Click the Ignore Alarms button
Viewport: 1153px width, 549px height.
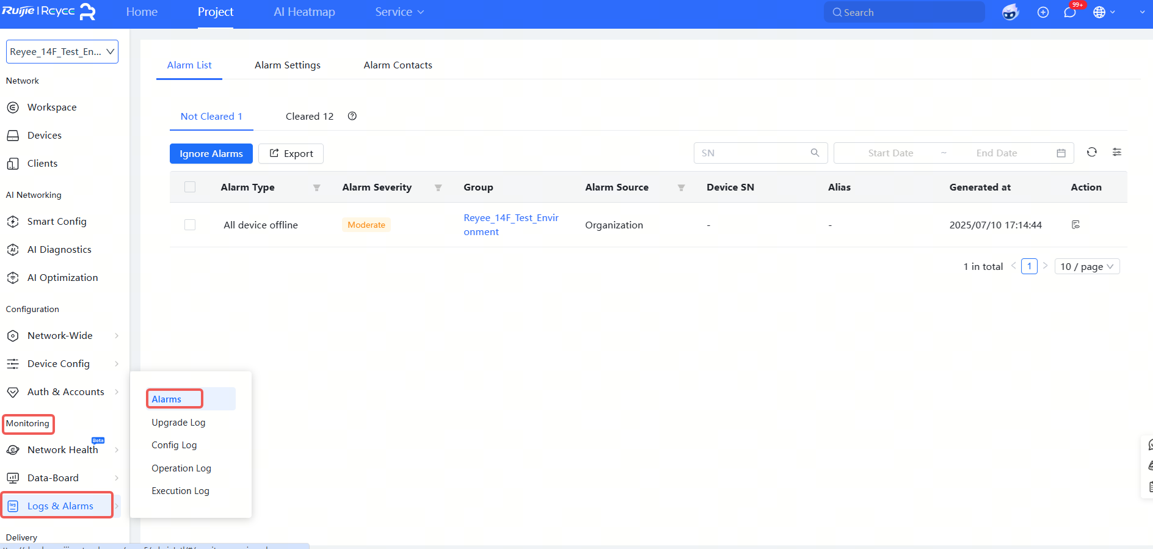click(211, 153)
